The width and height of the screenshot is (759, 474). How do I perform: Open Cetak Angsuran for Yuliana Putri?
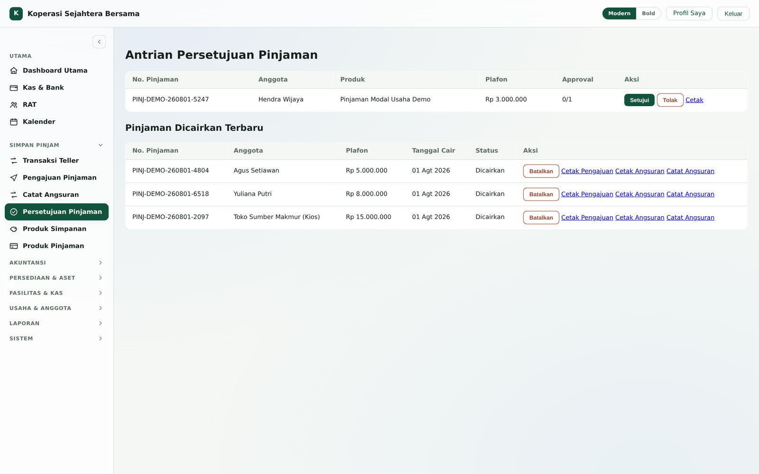(x=639, y=194)
